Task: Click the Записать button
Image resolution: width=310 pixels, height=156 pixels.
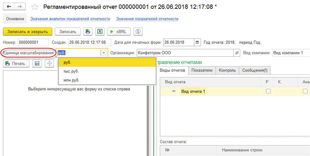Action: tap(67, 32)
